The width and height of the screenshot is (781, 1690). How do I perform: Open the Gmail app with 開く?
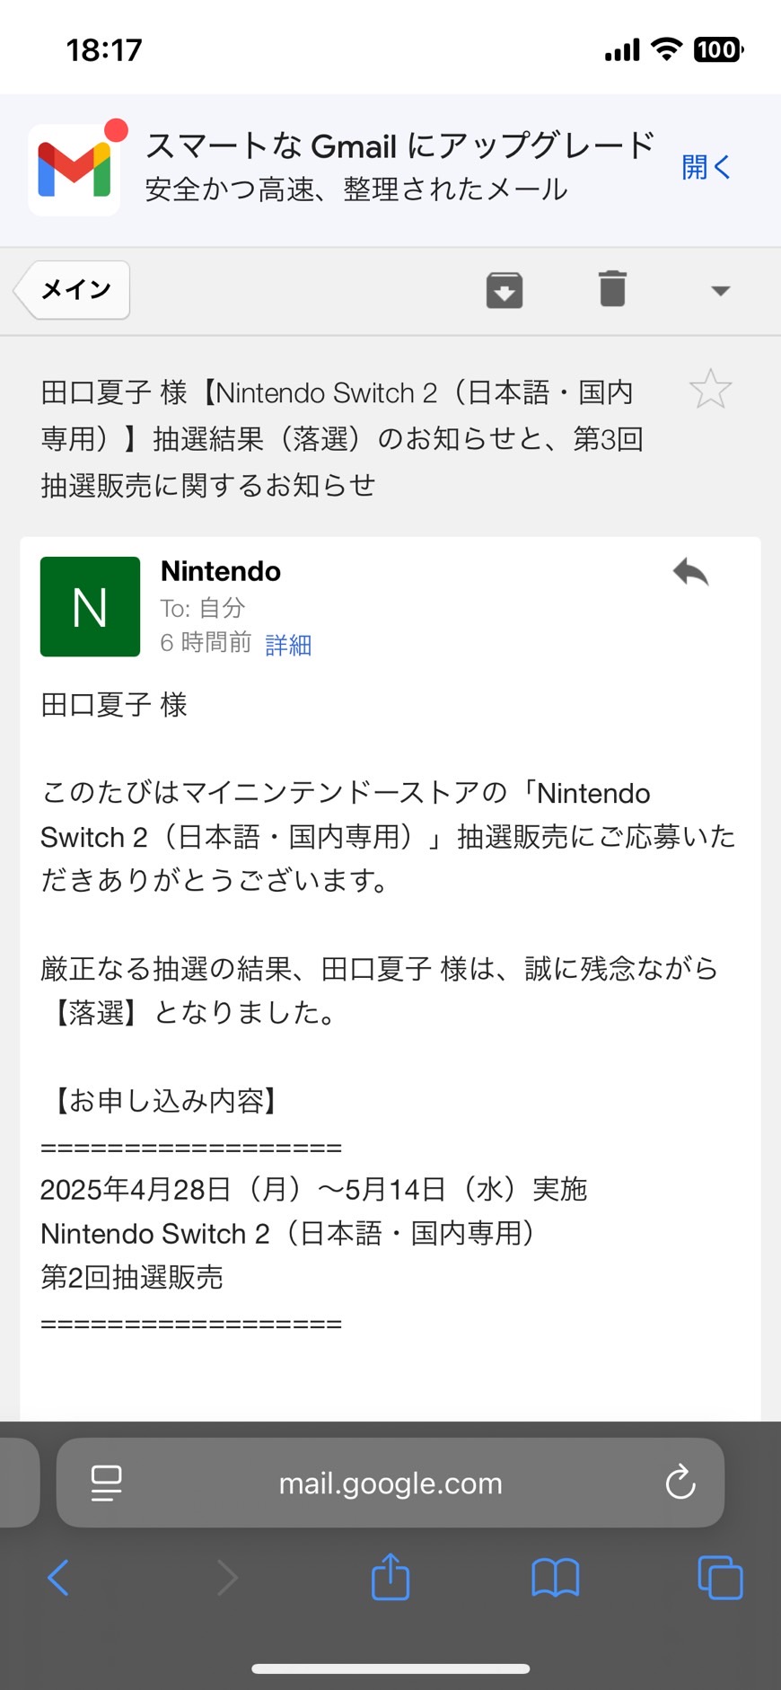[x=706, y=167]
